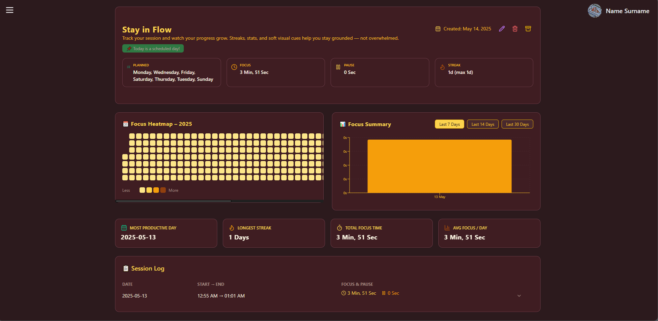Click the 'Today is a scheduled day!' badge

pyautogui.click(x=153, y=49)
